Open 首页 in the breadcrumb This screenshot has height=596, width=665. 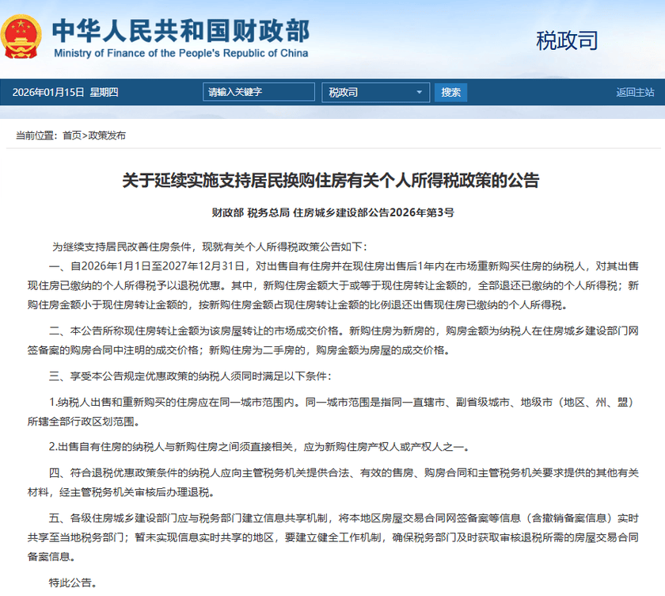pos(71,136)
